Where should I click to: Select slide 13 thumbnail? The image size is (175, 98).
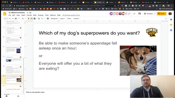coord(13,70)
